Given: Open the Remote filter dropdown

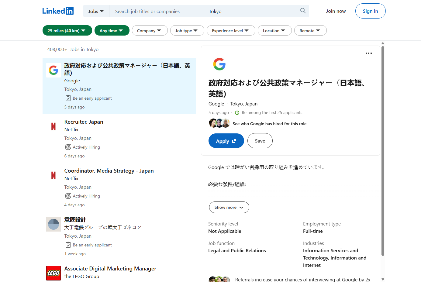Looking at the screenshot, I should coord(310,30).
